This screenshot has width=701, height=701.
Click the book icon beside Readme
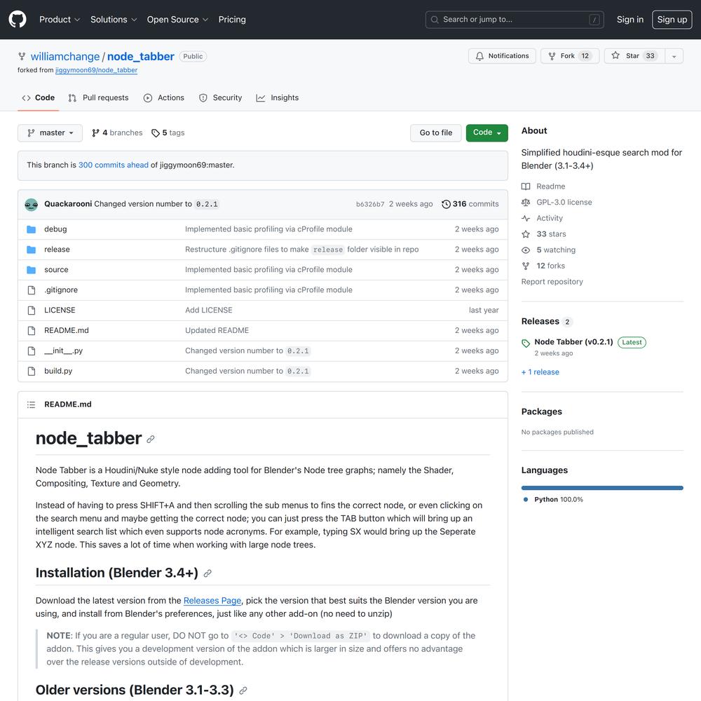(526, 186)
